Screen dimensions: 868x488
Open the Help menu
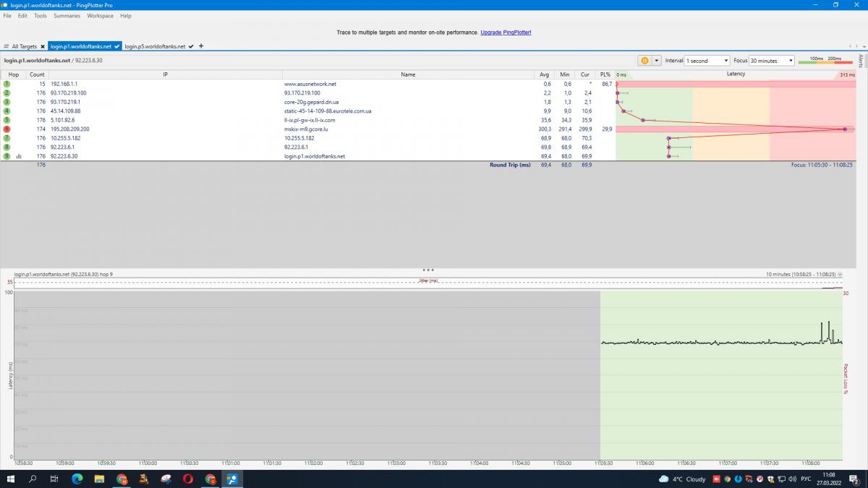pyautogui.click(x=126, y=15)
